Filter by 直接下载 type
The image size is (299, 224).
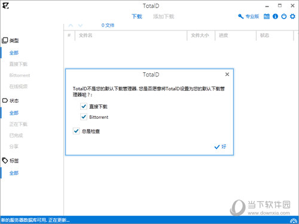pyautogui.click(x=19, y=64)
